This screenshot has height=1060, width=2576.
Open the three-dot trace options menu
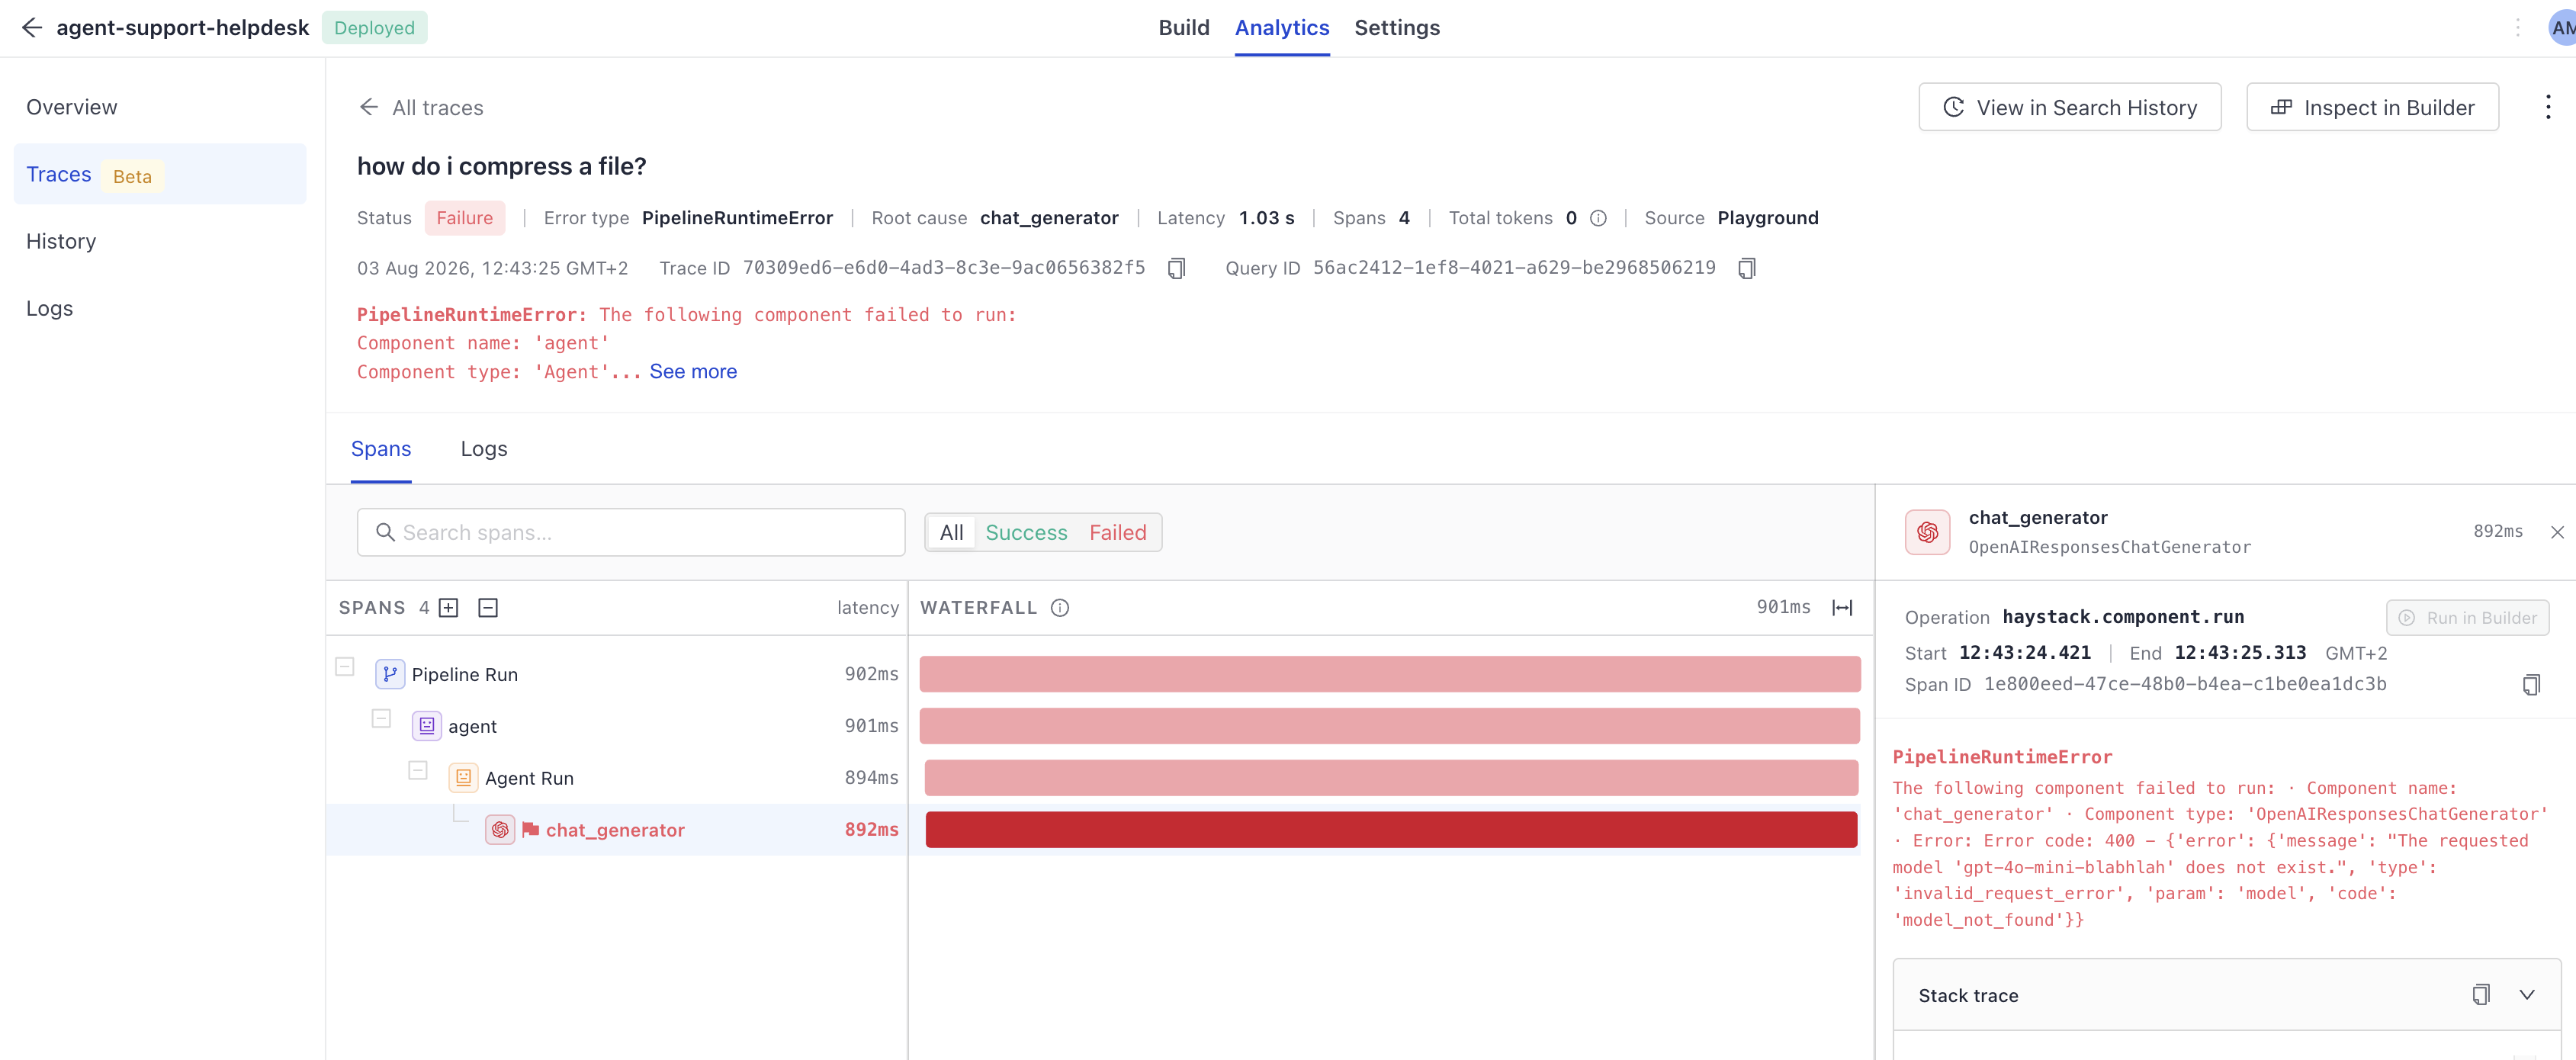click(x=2547, y=107)
